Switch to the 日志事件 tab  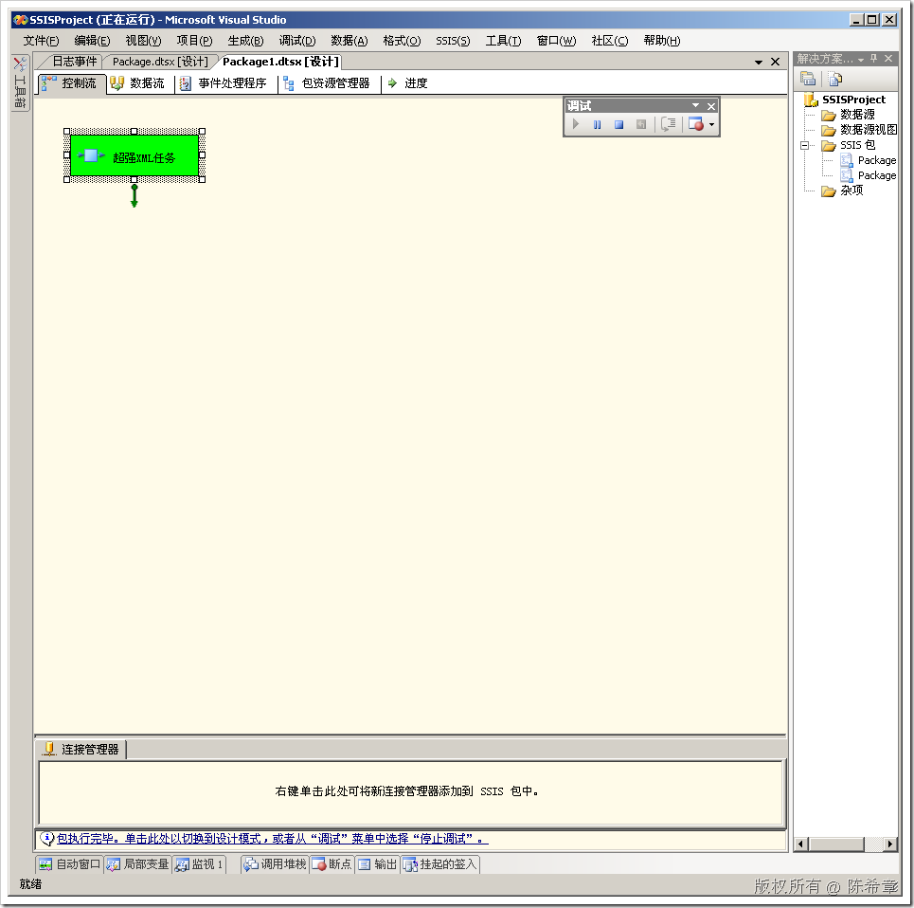pyautogui.click(x=74, y=62)
